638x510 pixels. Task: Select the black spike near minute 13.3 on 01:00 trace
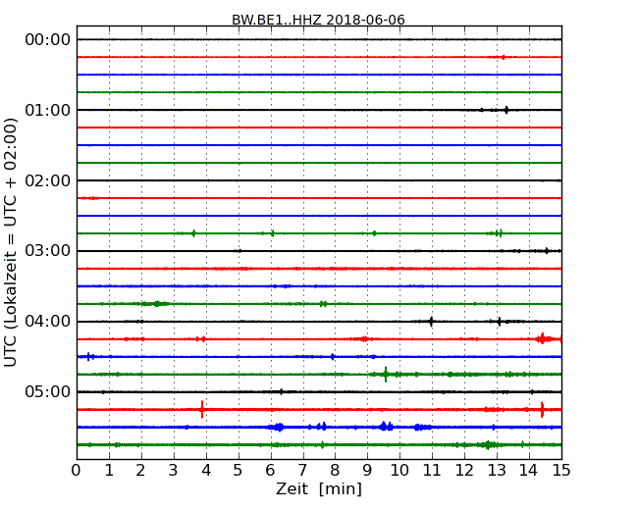[506, 110]
